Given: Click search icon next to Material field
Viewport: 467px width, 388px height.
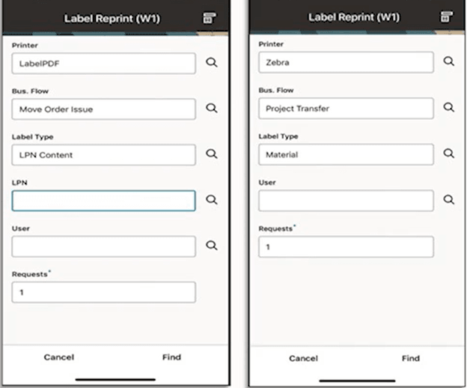Looking at the screenshot, I should pyautogui.click(x=449, y=154).
